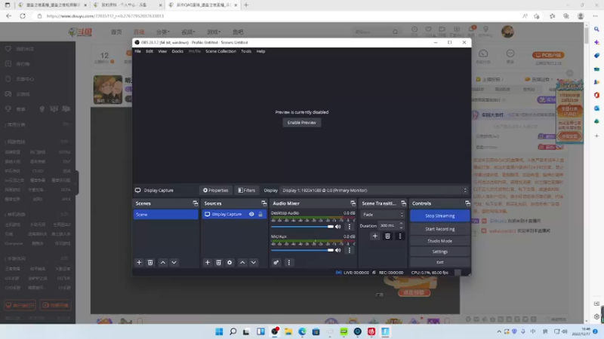The width and height of the screenshot is (604, 339).
Task: Open Audio Mixer bottom three-dot menu
Action: coord(289,262)
